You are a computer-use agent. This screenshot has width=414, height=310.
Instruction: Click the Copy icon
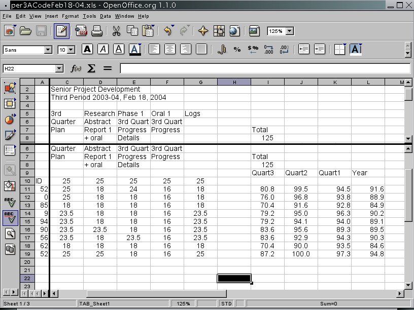point(132,31)
